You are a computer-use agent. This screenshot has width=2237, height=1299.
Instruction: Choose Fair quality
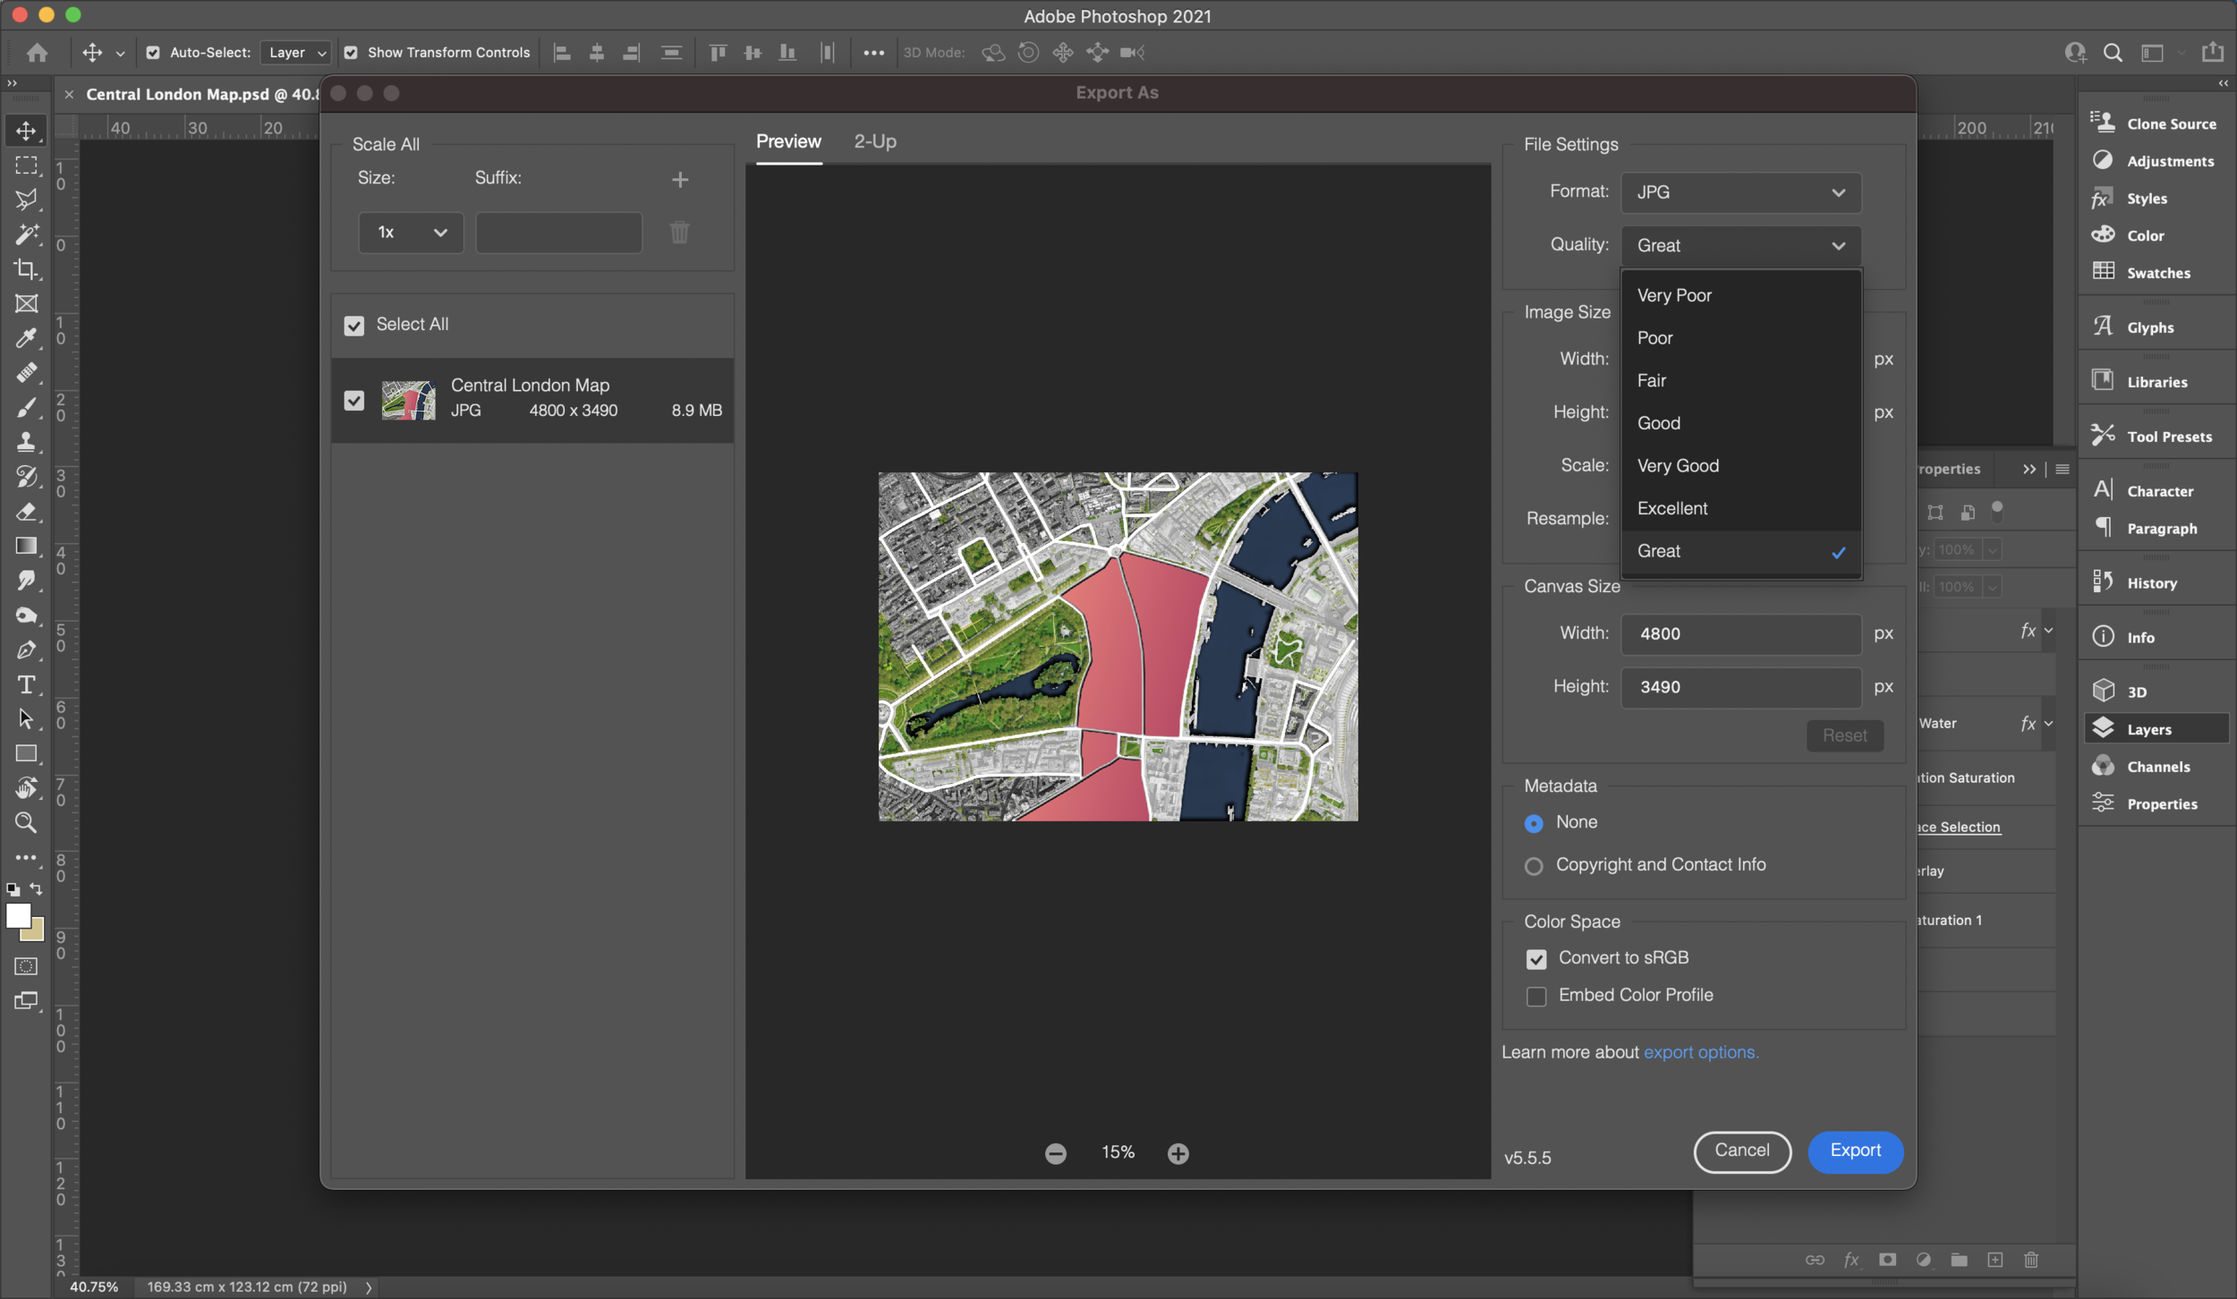(1740, 380)
